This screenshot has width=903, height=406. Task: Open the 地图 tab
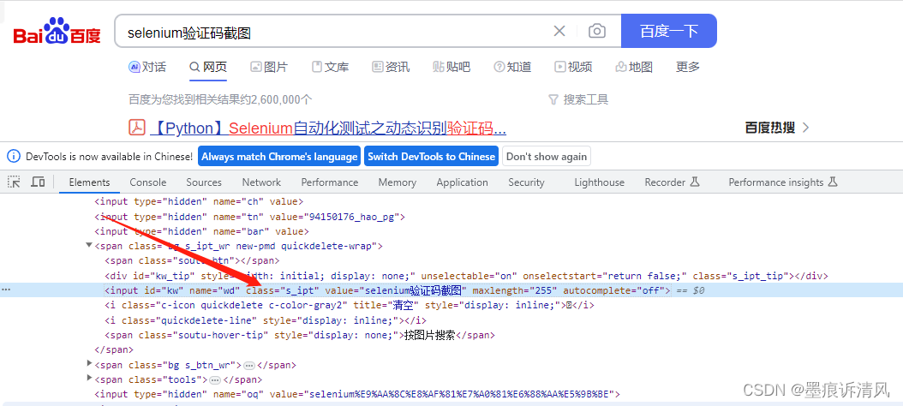tap(634, 67)
